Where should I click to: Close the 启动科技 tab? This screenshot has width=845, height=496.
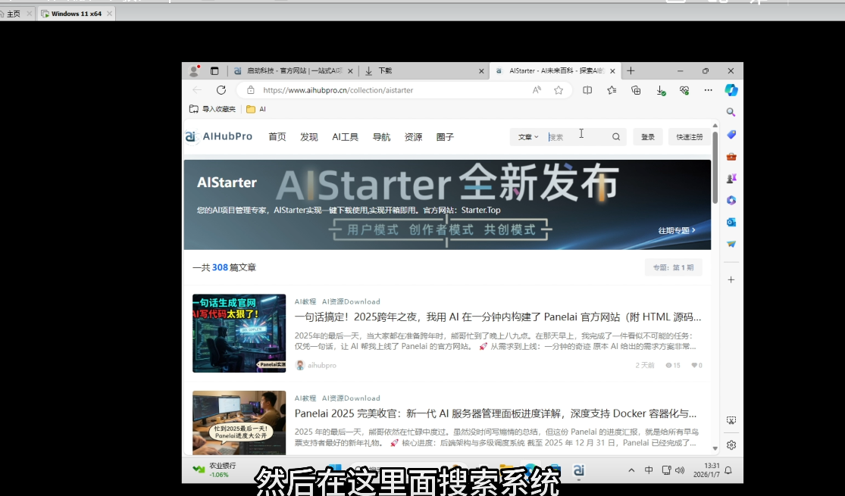[x=350, y=70]
